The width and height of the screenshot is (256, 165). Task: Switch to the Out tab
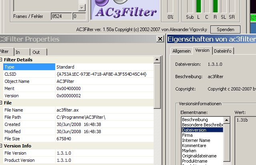pos(38,52)
